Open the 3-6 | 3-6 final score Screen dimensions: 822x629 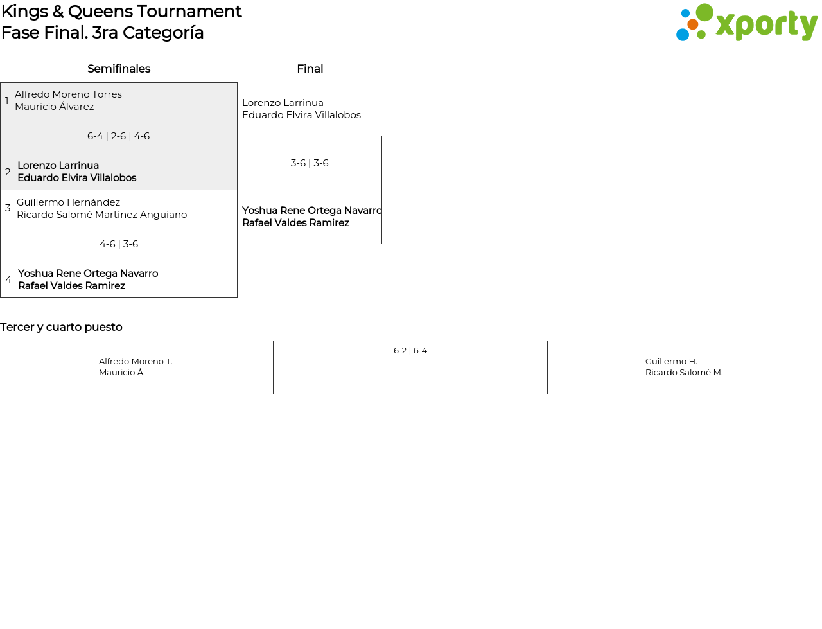click(310, 163)
